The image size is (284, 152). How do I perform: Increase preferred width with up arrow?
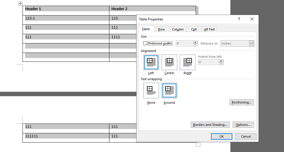[x=195, y=42]
